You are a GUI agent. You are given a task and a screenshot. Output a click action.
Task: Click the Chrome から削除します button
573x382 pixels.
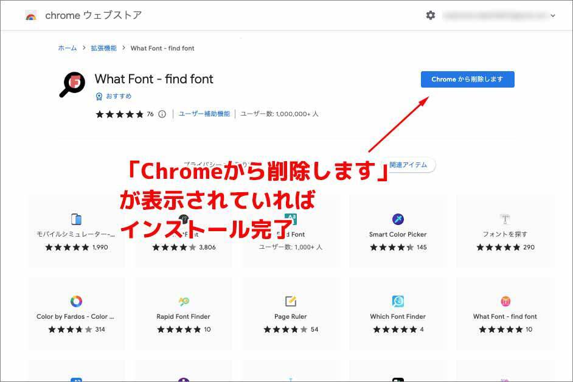(x=467, y=79)
